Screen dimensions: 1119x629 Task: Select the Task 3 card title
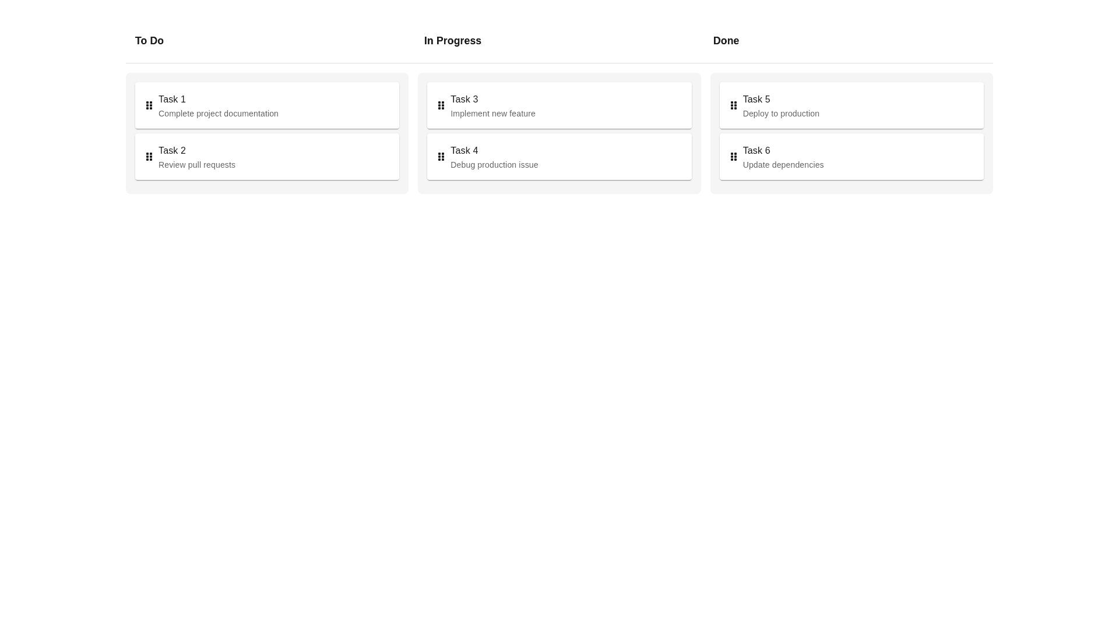pos(464,100)
